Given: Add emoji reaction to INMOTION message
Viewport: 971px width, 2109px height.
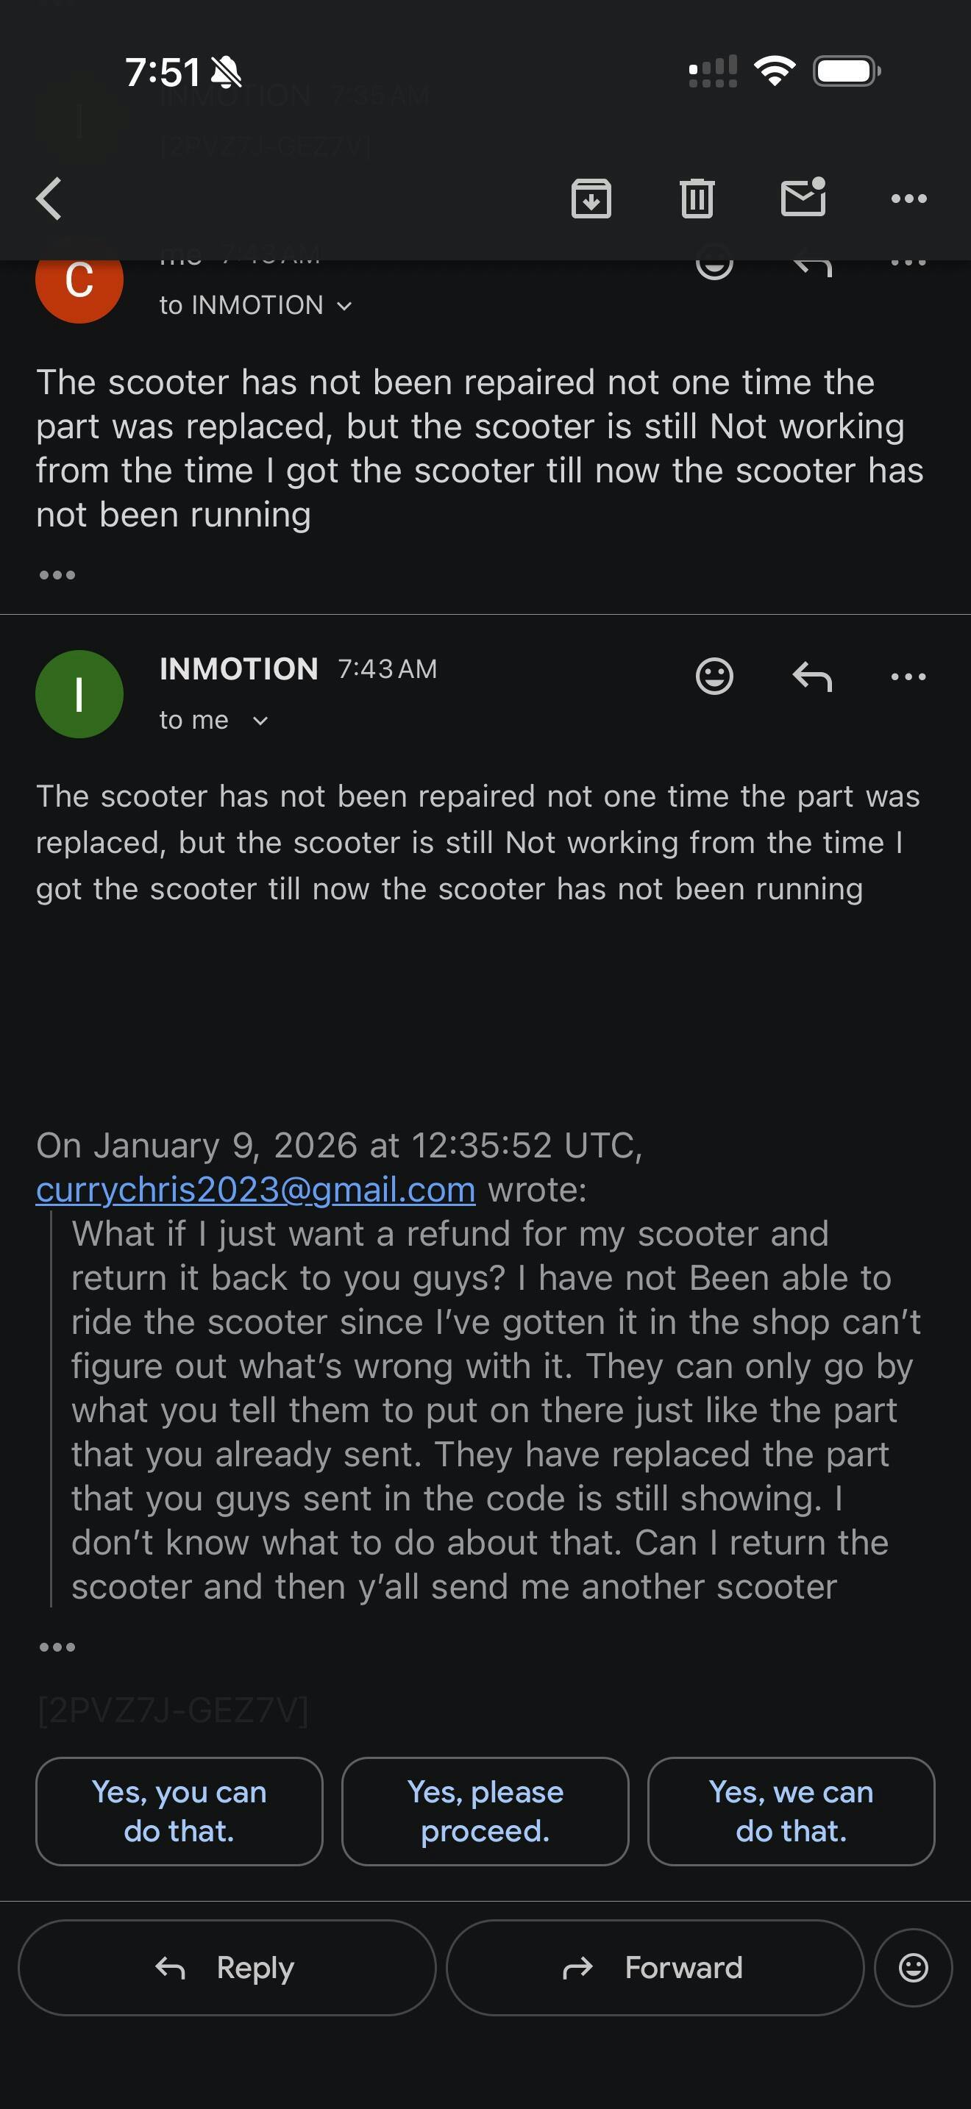Looking at the screenshot, I should [x=714, y=677].
